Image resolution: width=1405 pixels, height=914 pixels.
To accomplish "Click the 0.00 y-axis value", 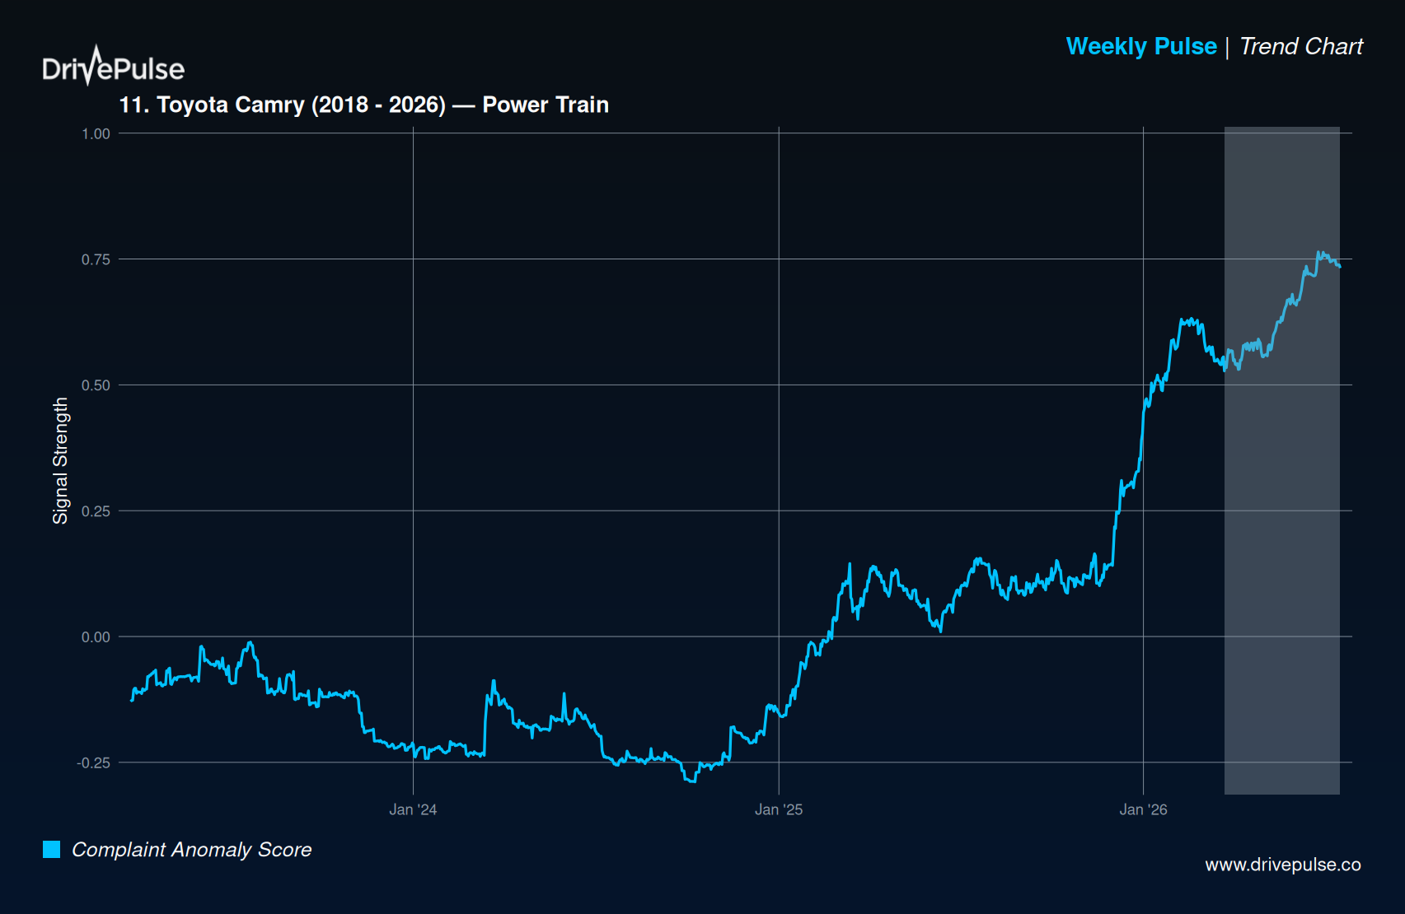I will click(96, 637).
